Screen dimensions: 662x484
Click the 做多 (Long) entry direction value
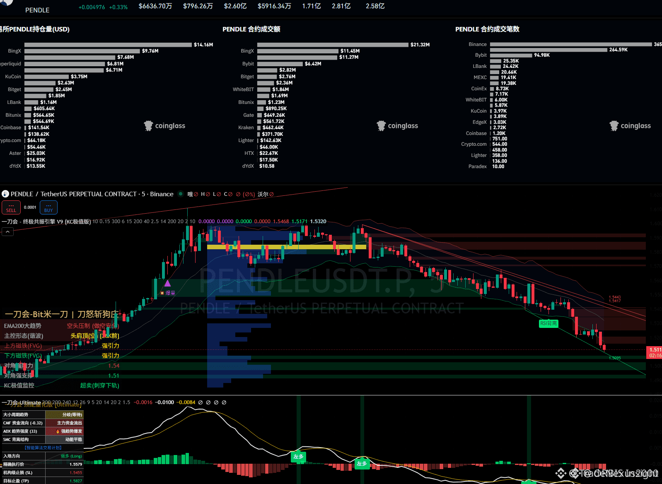coord(71,456)
